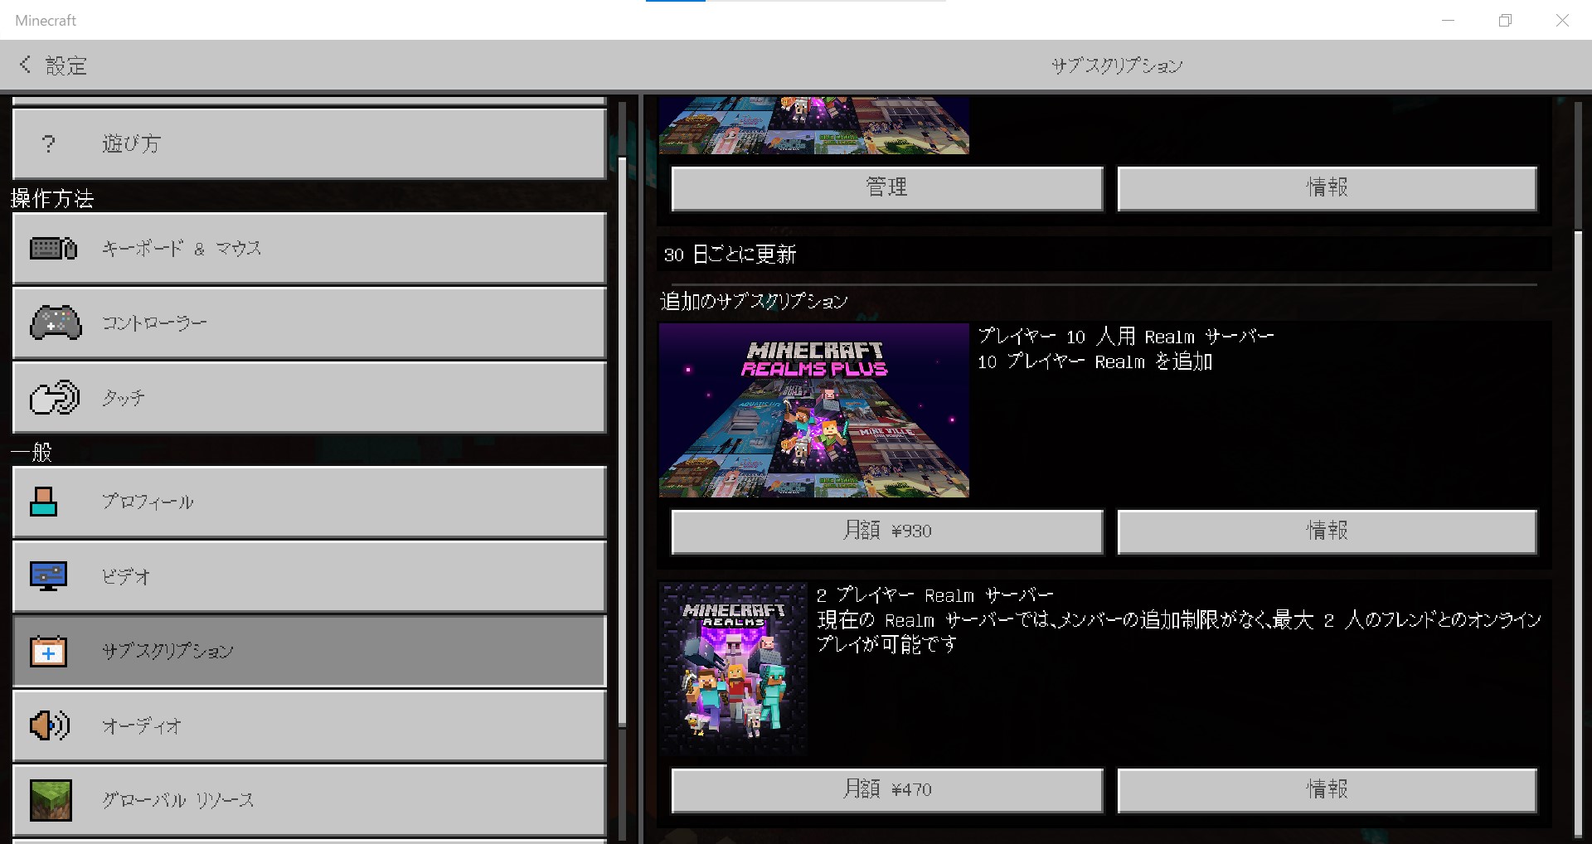This screenshot has height=844, width=1592.
Task: Buy Realms Plus with 月額 ¥930 button
Action: (886, 531)
